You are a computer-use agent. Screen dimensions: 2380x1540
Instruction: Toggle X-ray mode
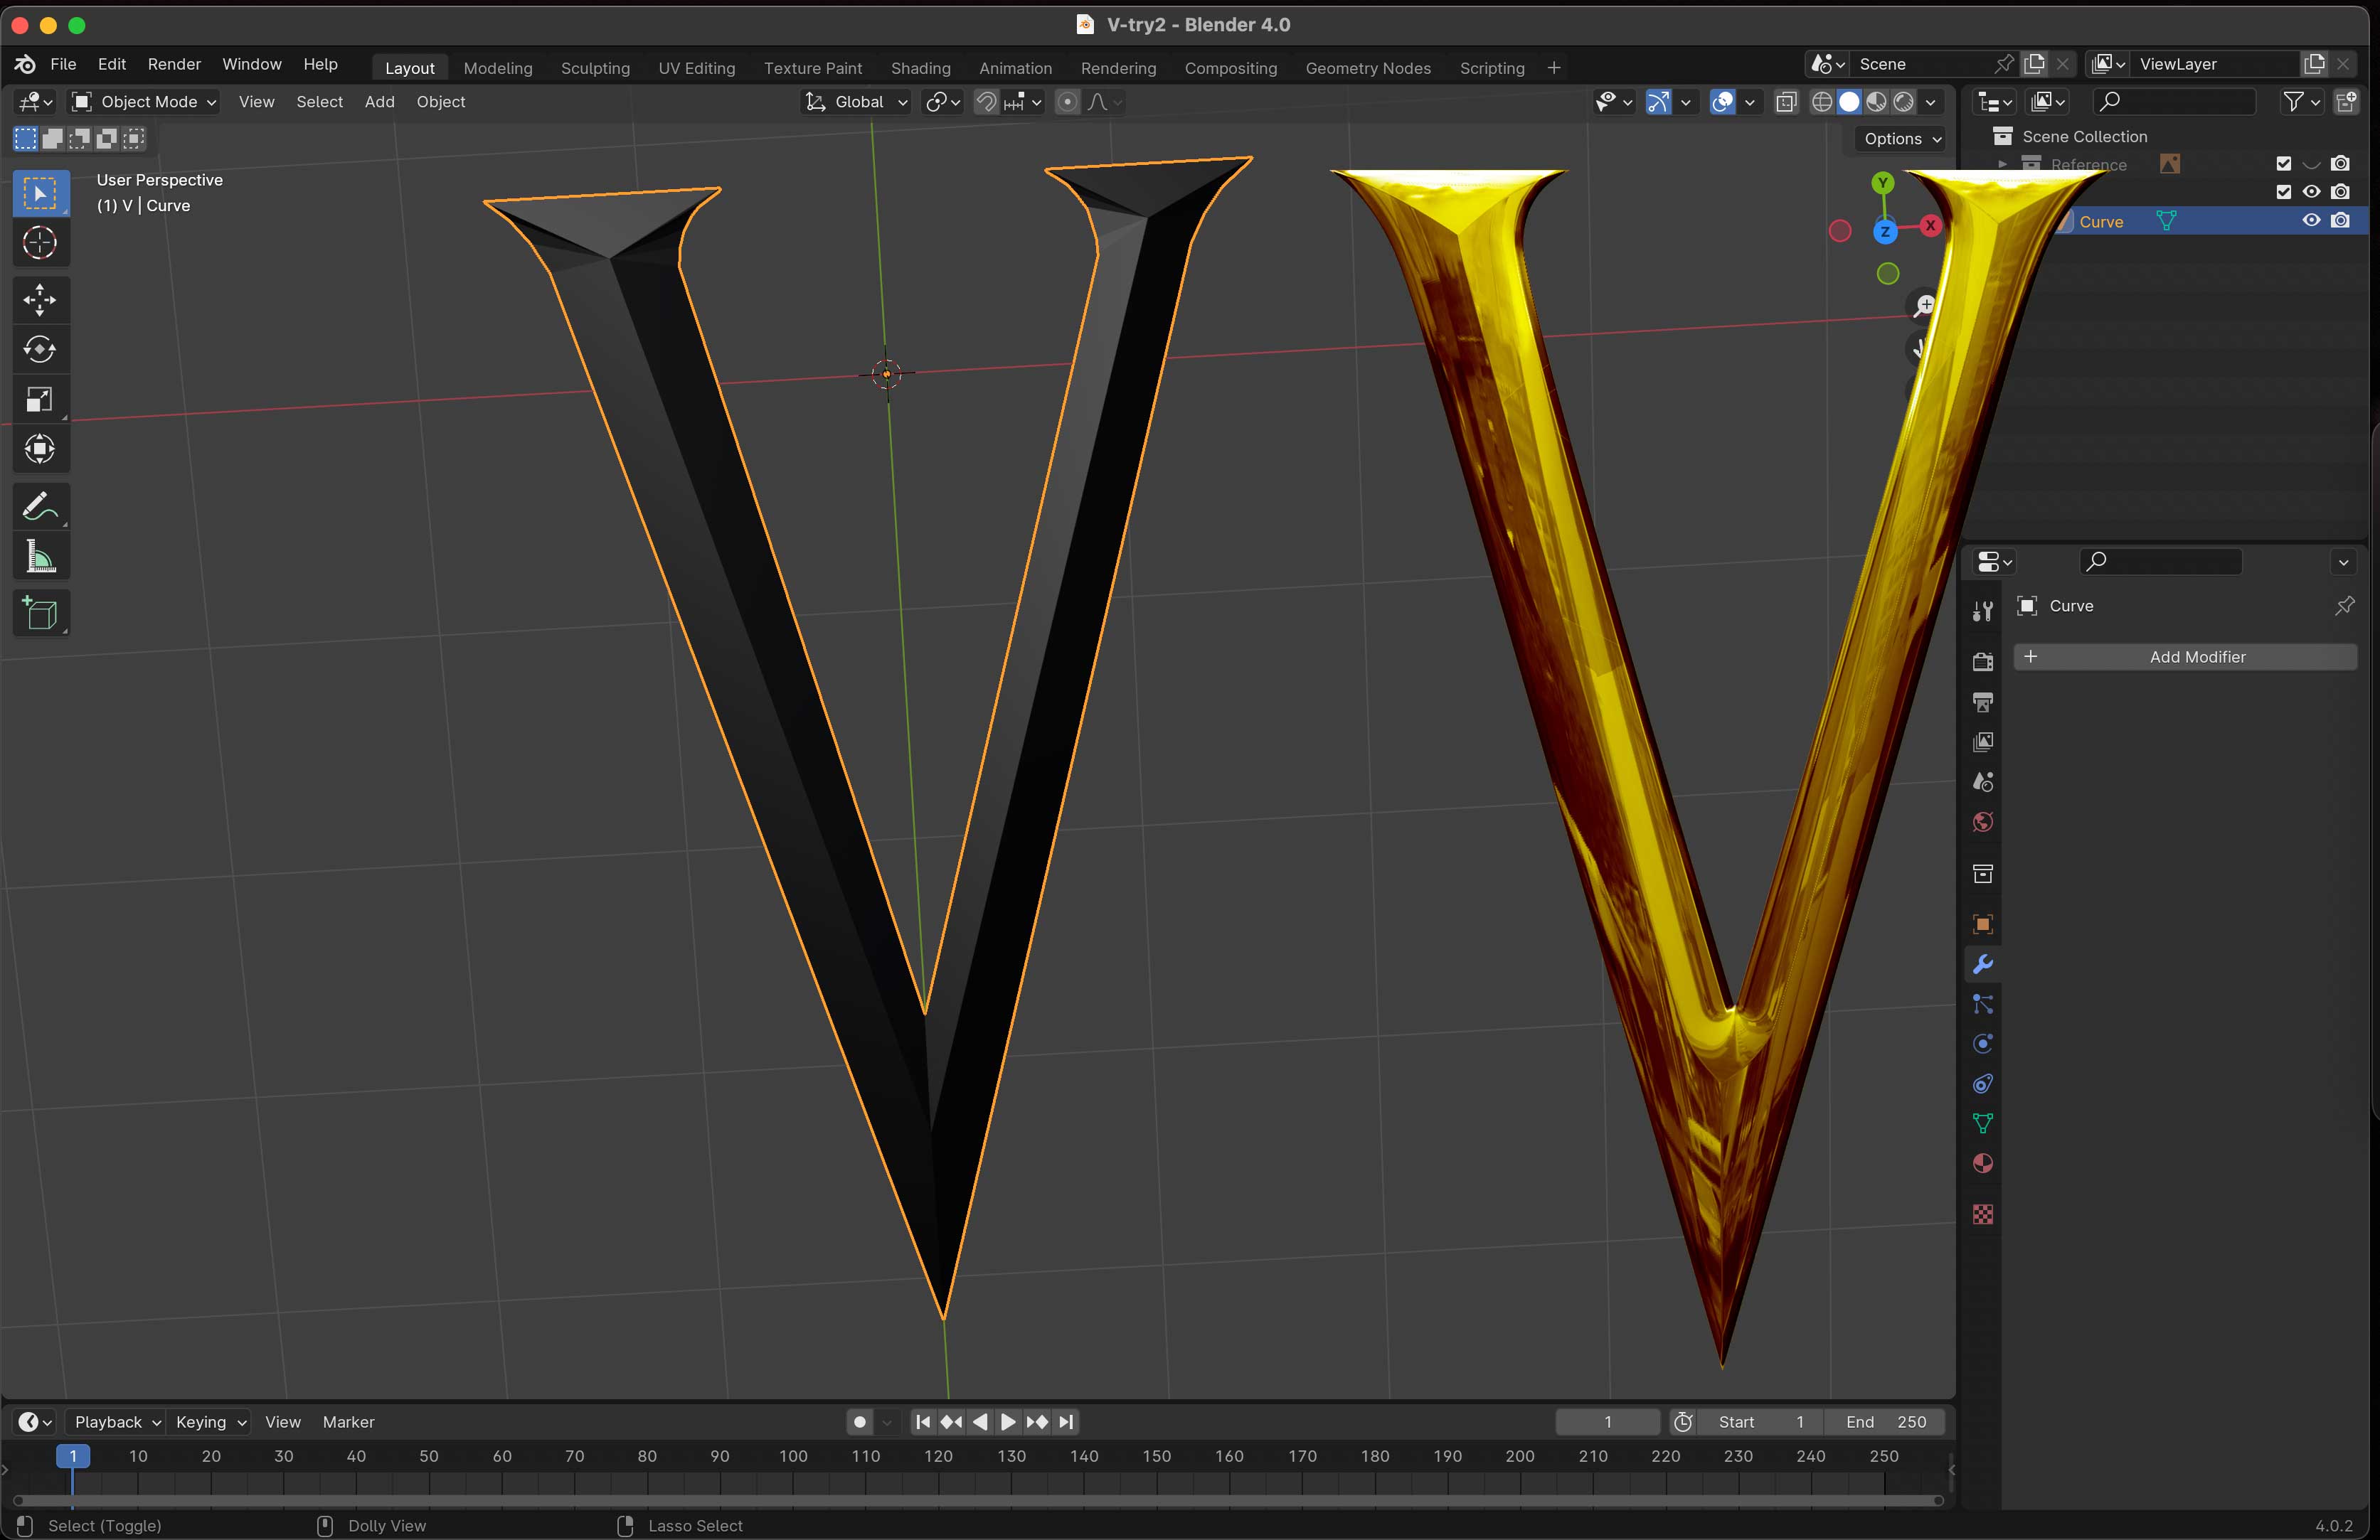pos(1786,102)
